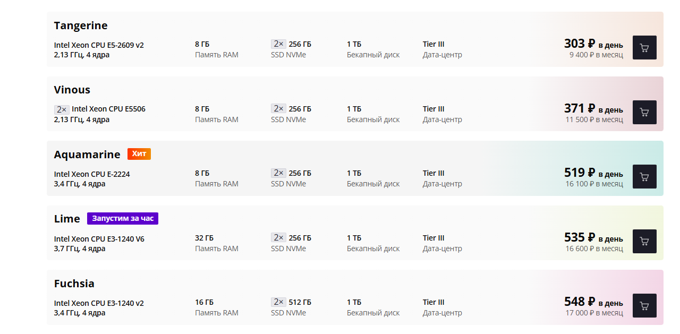The width and height of the screenshot is (680, 334).
Task: Add Vinous server to cart
Action: coord(644,112)
